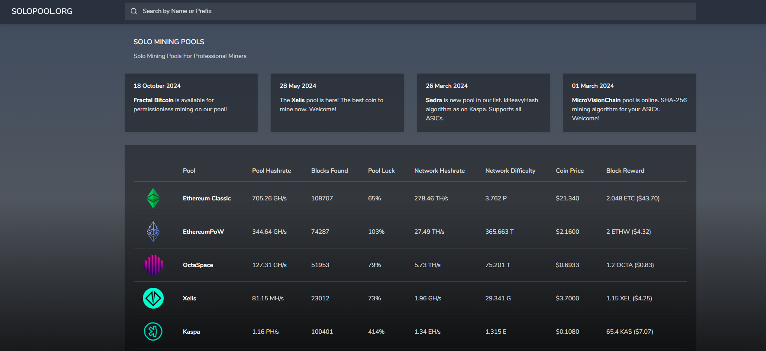Click the Pool Hashrate column header
Screen dimensions: 766x351
(x=271, y=171)
